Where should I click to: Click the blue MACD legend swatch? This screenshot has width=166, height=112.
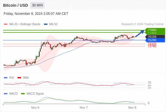[6, 94]
